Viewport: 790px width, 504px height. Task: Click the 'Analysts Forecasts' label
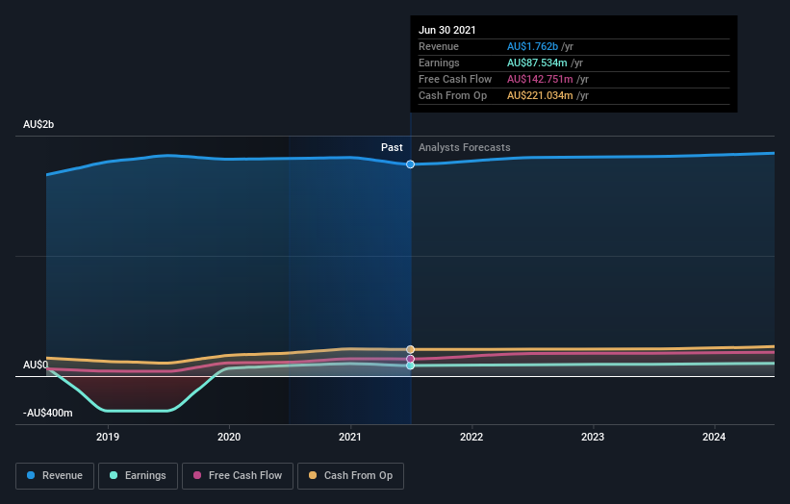(x=465, y=147)
